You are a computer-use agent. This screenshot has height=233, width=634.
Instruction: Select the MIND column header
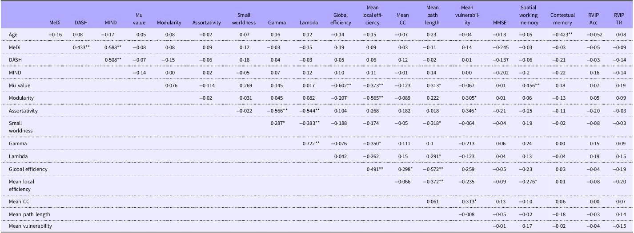coord(111,23)
